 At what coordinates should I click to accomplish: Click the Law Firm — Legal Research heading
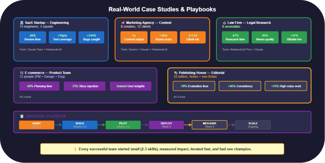[x=249, y=23]
